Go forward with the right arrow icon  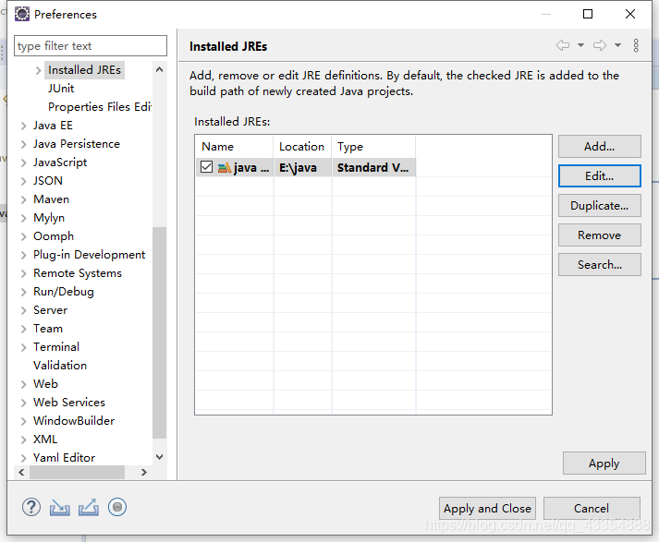click(600, 45)
